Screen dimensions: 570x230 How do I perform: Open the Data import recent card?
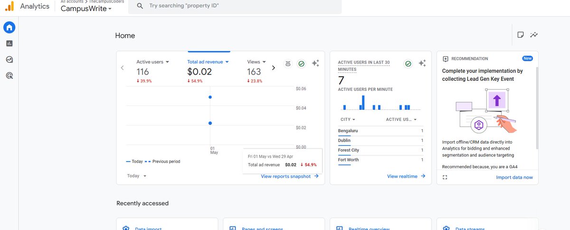pos(167,224)
